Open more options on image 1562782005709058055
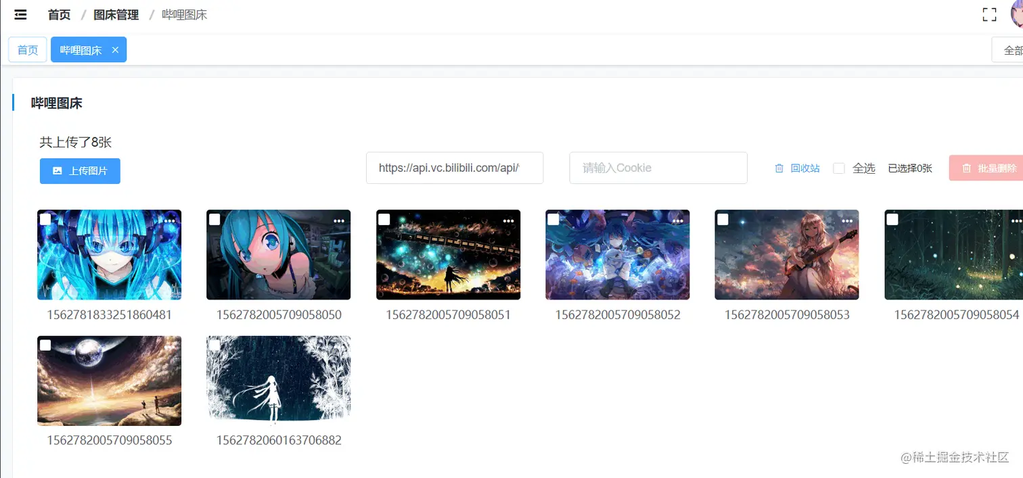The image size is (1023, 478). click(170, 347)
